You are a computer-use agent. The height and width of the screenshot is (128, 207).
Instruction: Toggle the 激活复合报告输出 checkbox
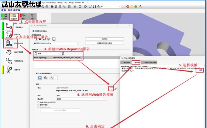pyautogui.click(x=33, y=31)
